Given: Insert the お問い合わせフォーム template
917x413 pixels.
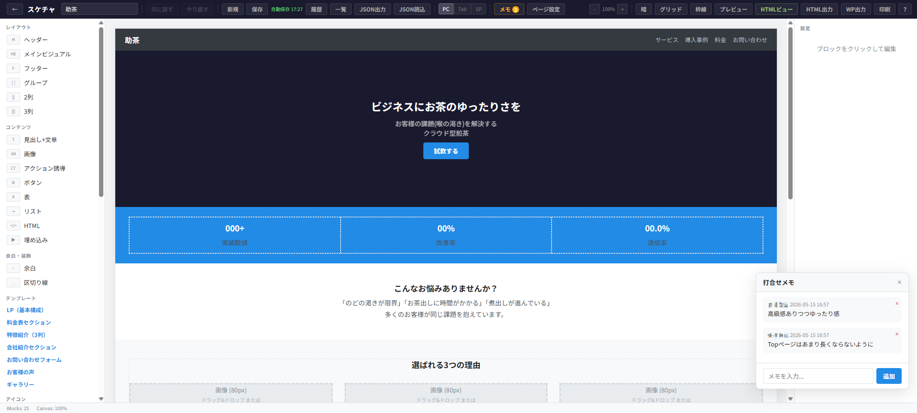Looking at the screenshot, I should pos(34,360).
